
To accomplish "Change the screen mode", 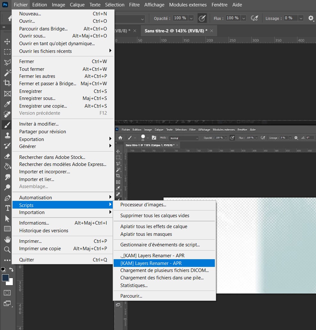I will tap(8, 304).
